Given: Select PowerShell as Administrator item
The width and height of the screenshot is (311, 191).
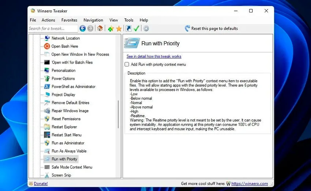Looking at the screenshot, I should pos(74,86).
